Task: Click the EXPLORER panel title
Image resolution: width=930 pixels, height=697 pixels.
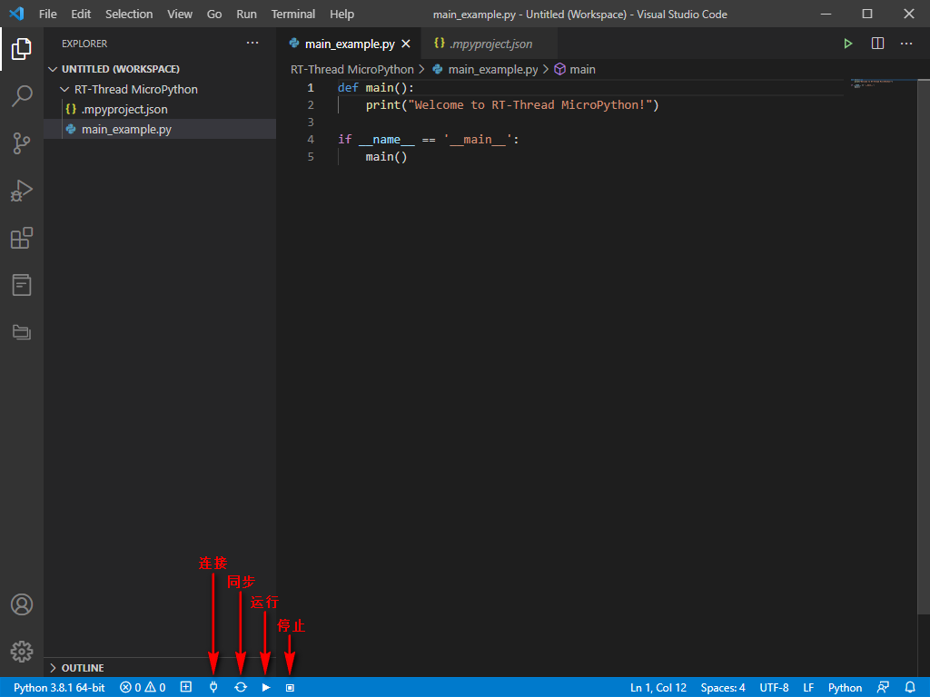Action: (x=84, y=44)
